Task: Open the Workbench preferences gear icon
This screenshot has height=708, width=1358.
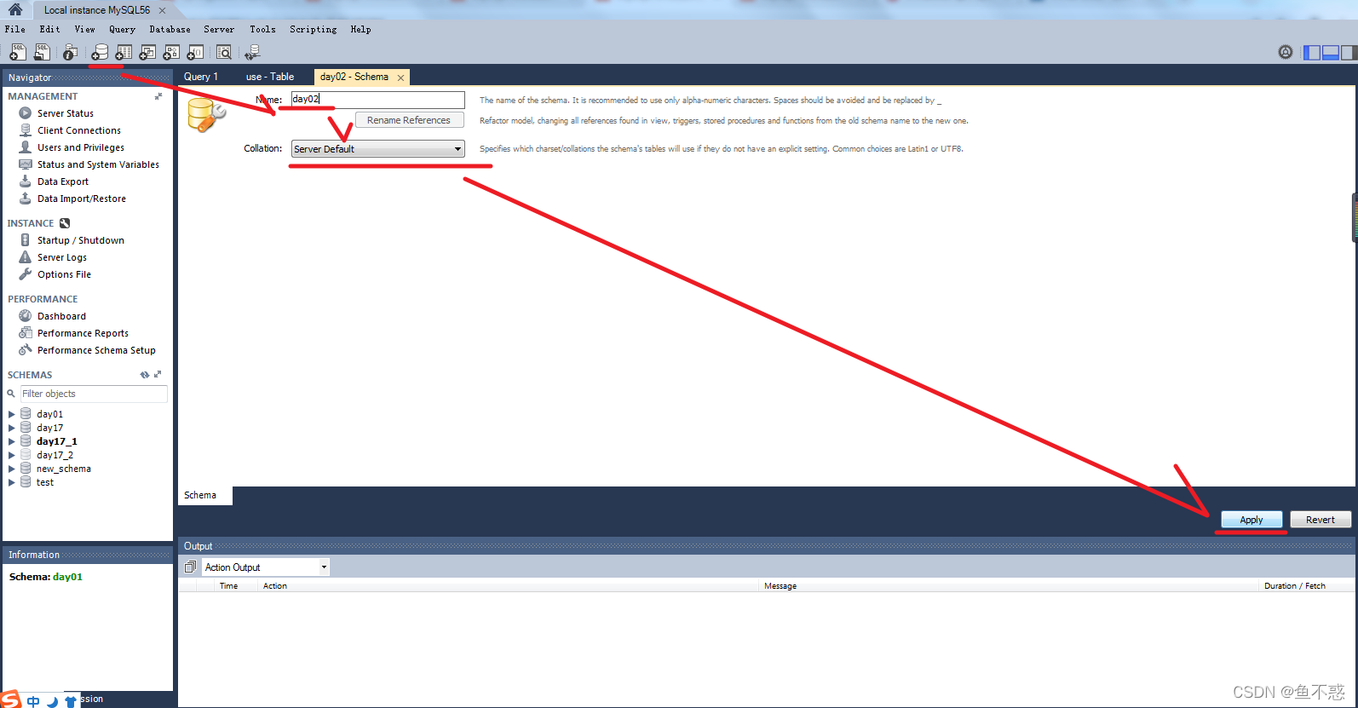Action: (1286, 52)
